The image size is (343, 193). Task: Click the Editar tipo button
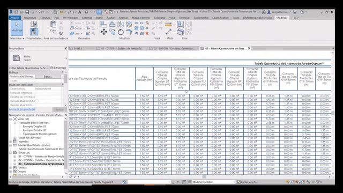pyautogui.click(x=58, y=68)
